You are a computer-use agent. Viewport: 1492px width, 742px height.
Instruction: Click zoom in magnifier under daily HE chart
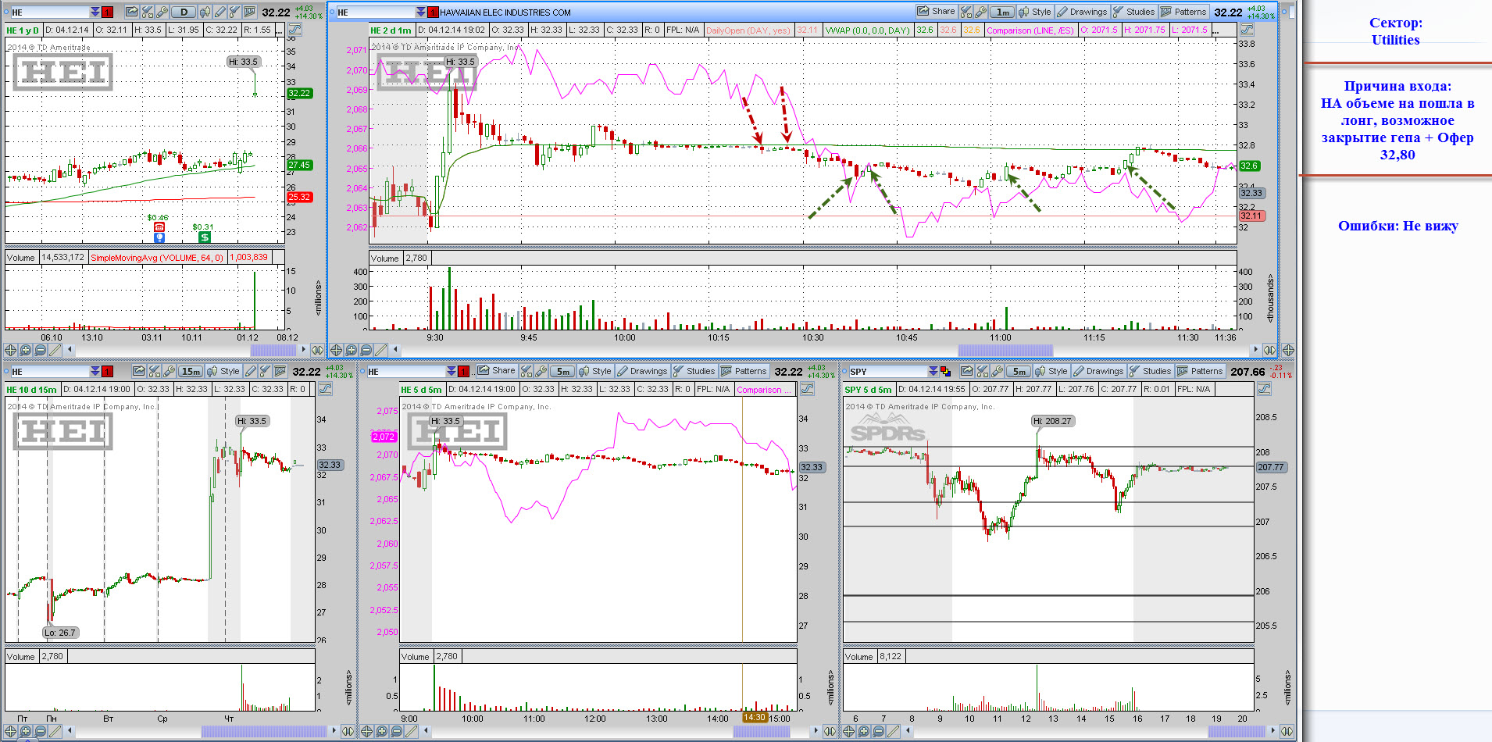pos(25,350)
